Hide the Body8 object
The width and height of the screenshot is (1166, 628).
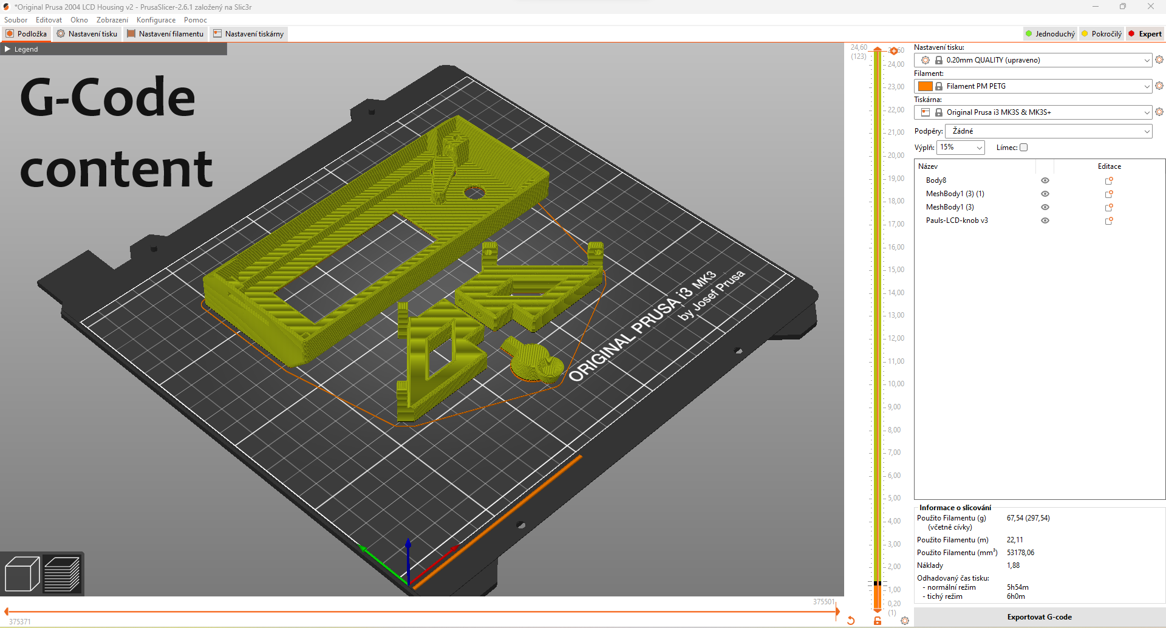coord(1045,180)
